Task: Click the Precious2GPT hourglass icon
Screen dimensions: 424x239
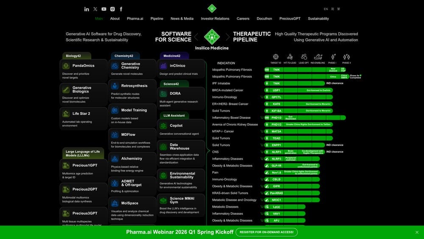Action: point(66,189)
